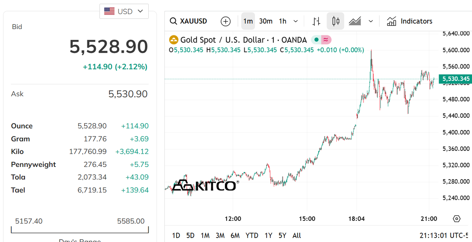Image resolution: width=472 pixels, height=242 pixels.
Task: Select the candlestick chart style icon
Action: [336, 21]
